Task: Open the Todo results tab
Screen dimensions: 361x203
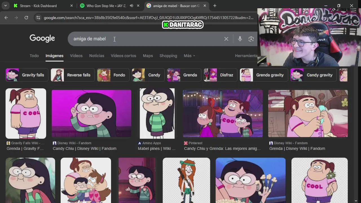Action: point(34,56)
